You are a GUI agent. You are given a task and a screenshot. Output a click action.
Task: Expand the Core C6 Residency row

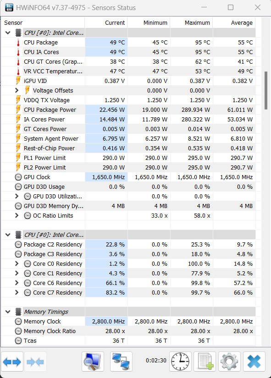pyautogui.click(x=17, y=283)
